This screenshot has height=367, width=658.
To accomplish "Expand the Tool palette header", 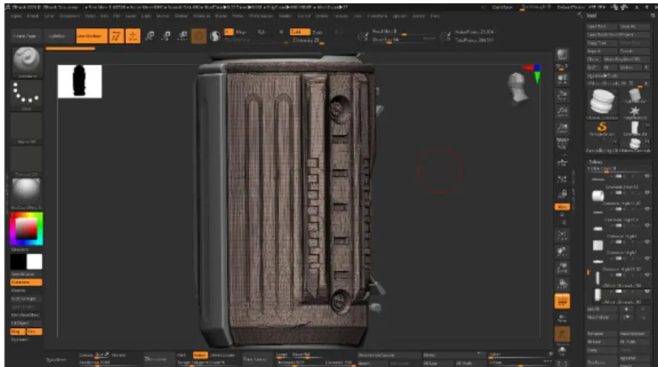I will [x=592, y=15].
